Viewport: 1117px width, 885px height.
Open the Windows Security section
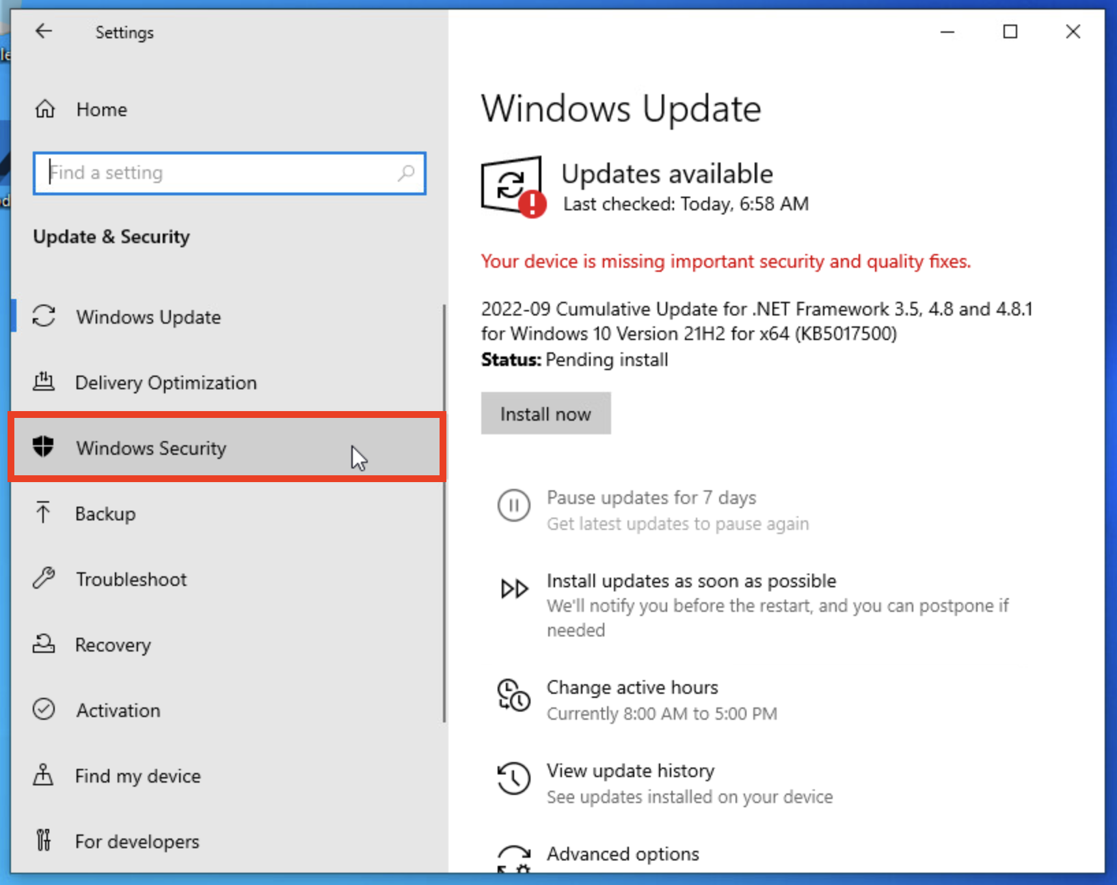(151, 447)
